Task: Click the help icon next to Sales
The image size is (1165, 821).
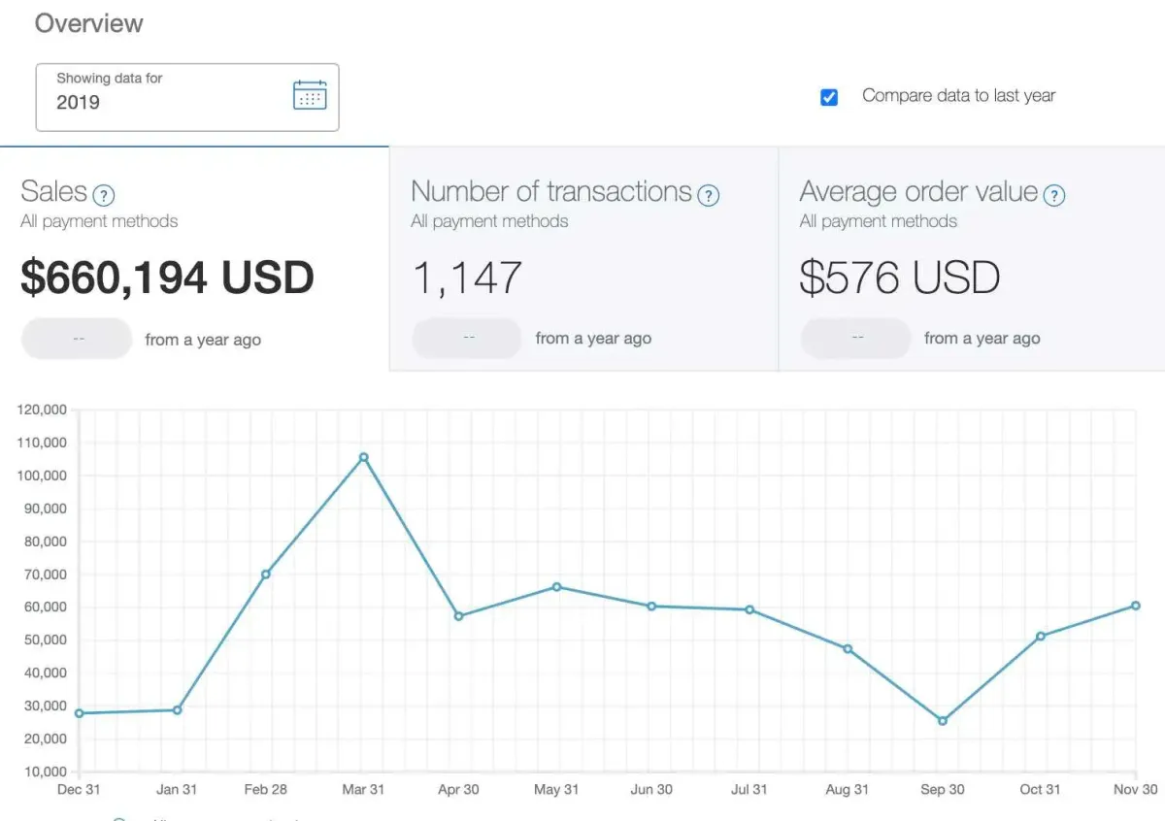Action: click(104, 195)
